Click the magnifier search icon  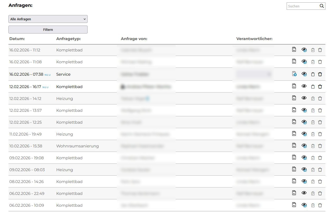coord(322,6)
